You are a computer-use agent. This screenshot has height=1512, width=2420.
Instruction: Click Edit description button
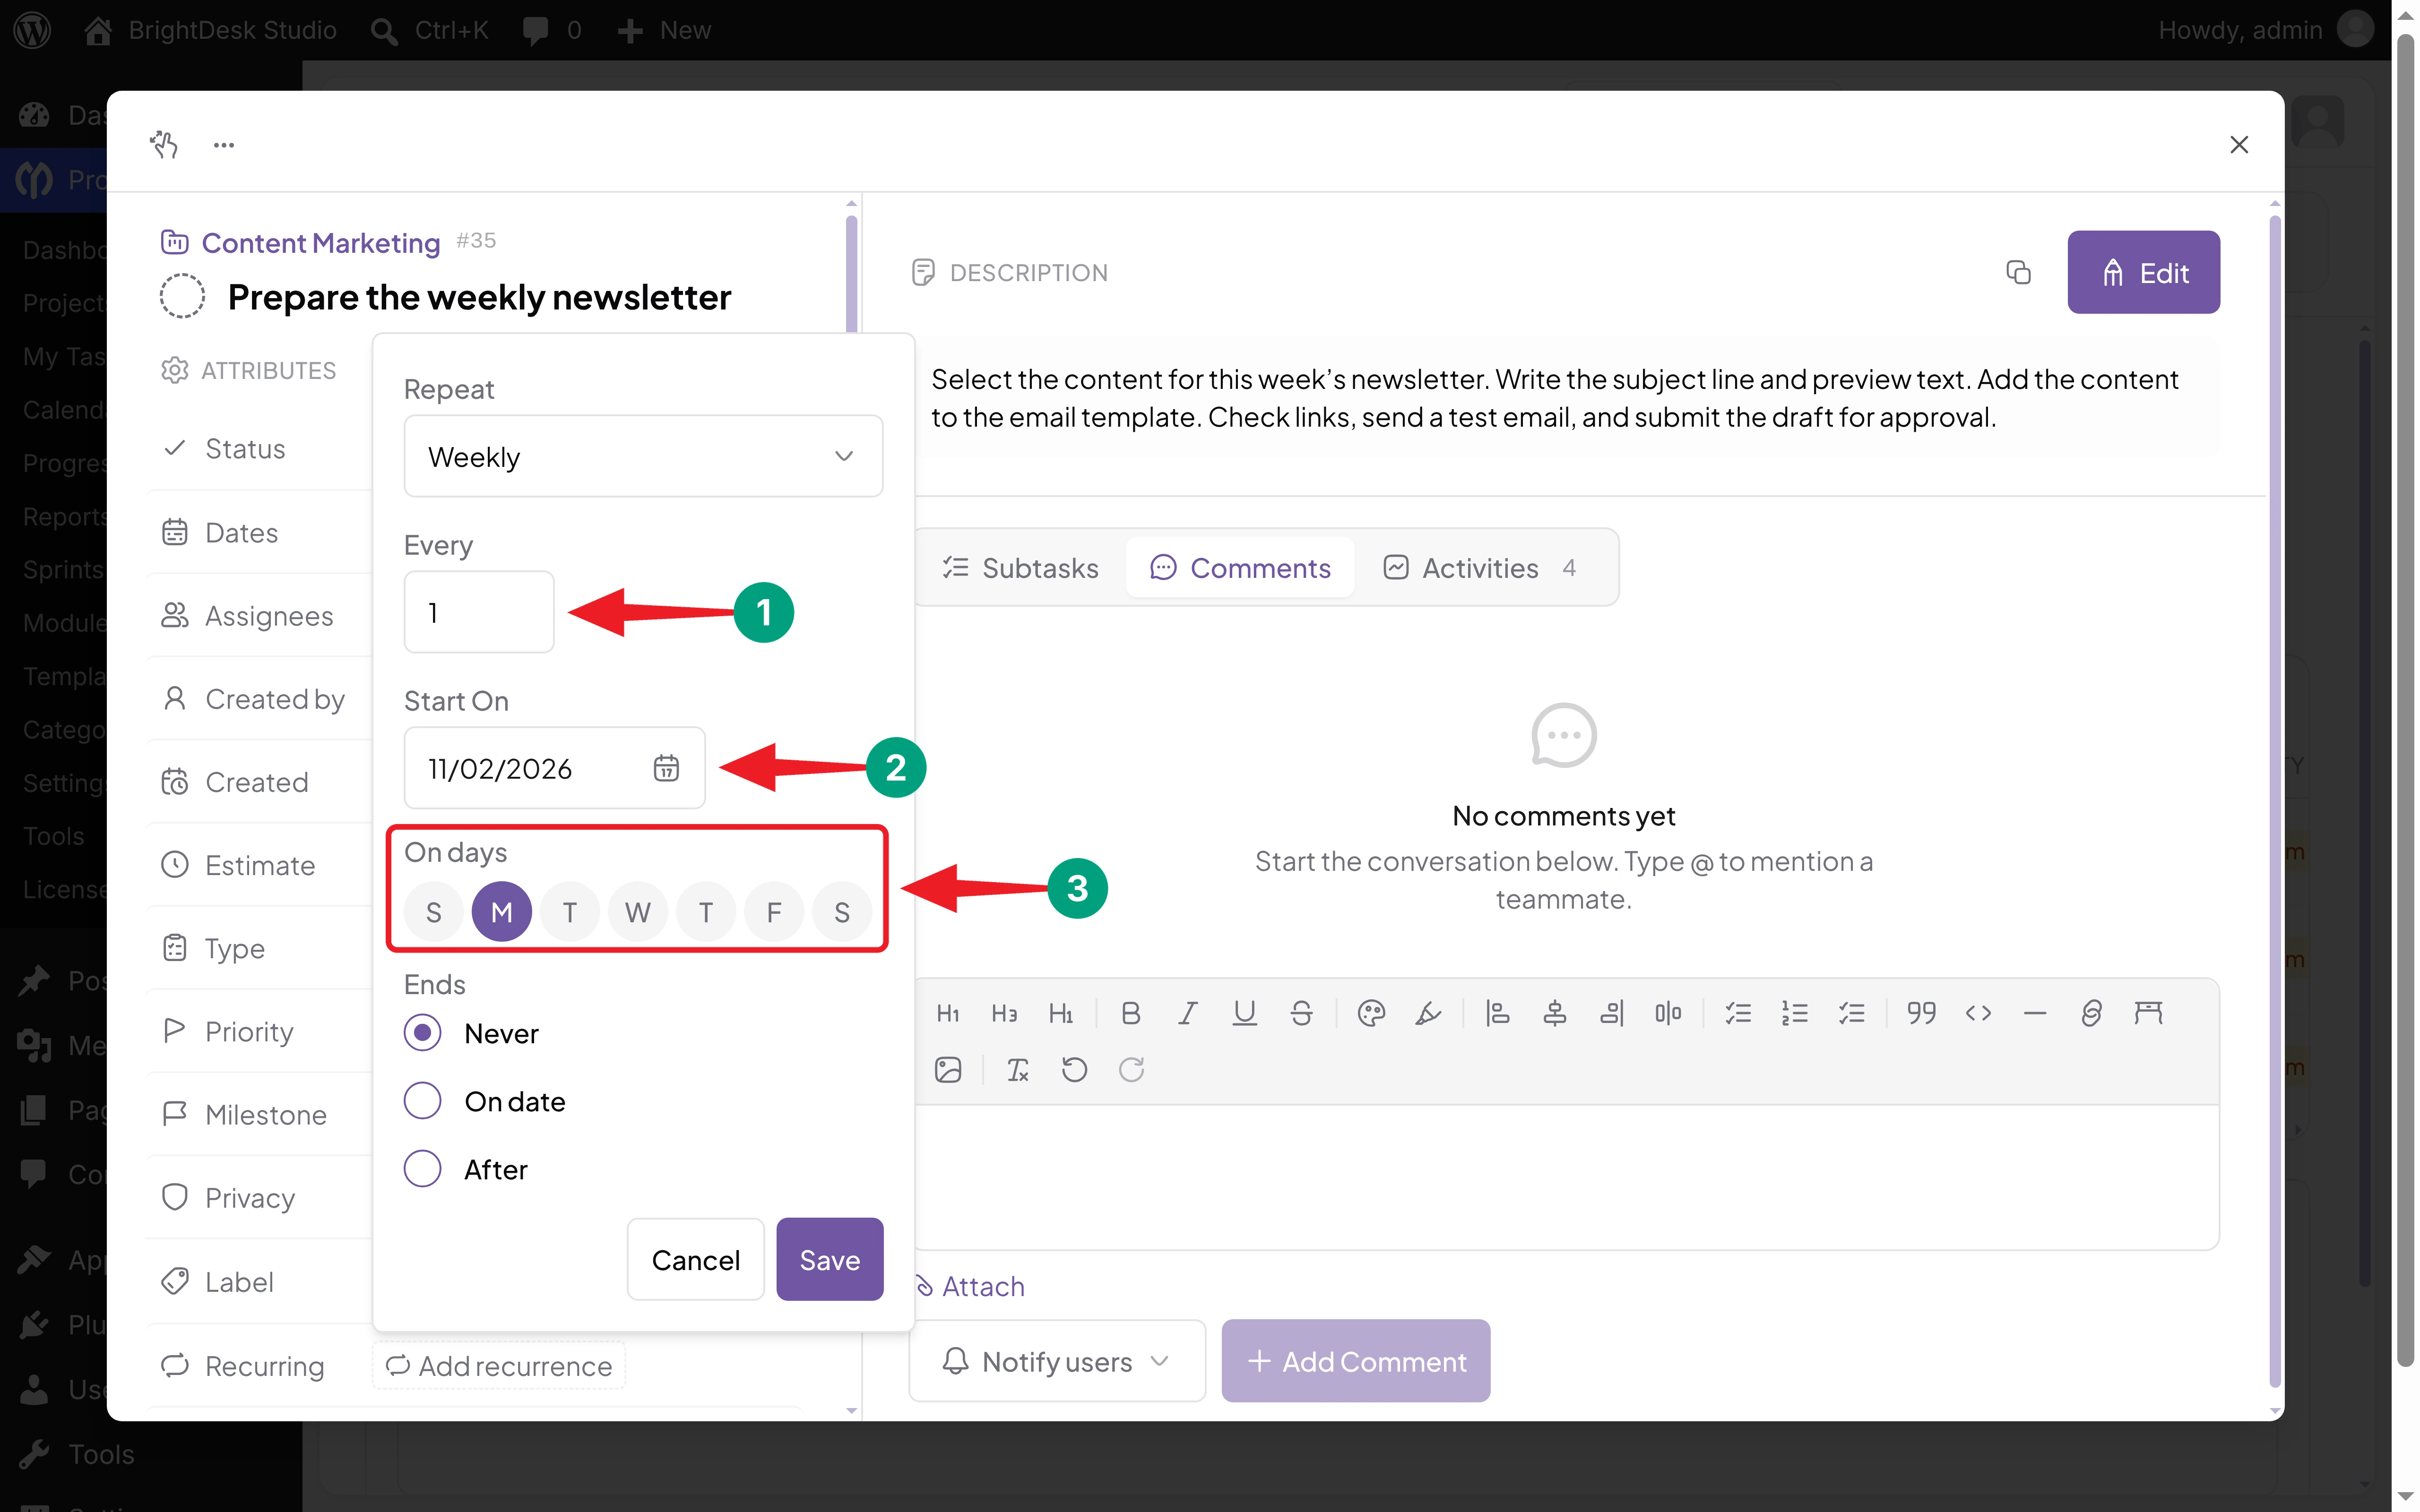pos(2143,272)
